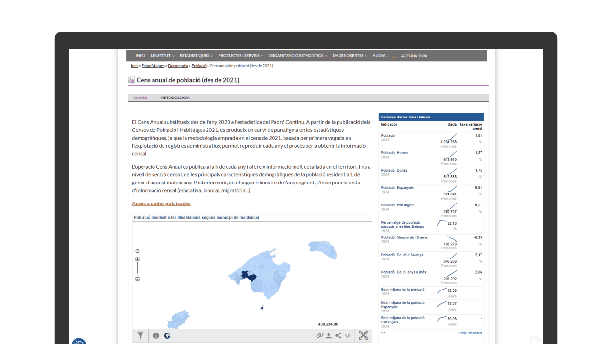Zoom in on the map with plus button

138,259
